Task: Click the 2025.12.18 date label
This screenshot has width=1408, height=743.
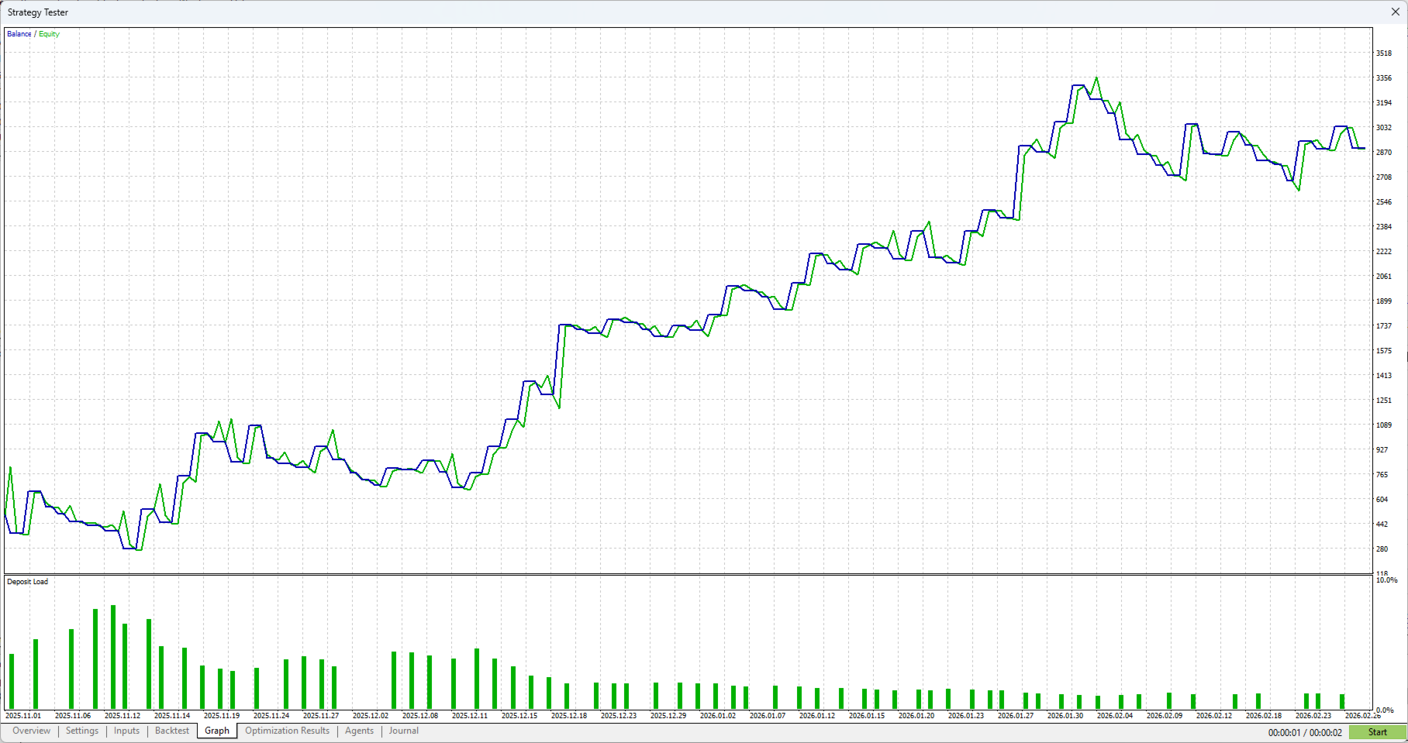Action: tap(569, 716)
